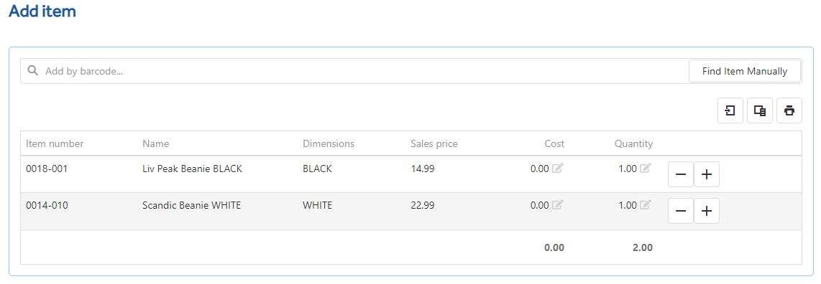Increase quantity of Liv Peak Beanie BLACK
The image size is (821, 284).
706,174
